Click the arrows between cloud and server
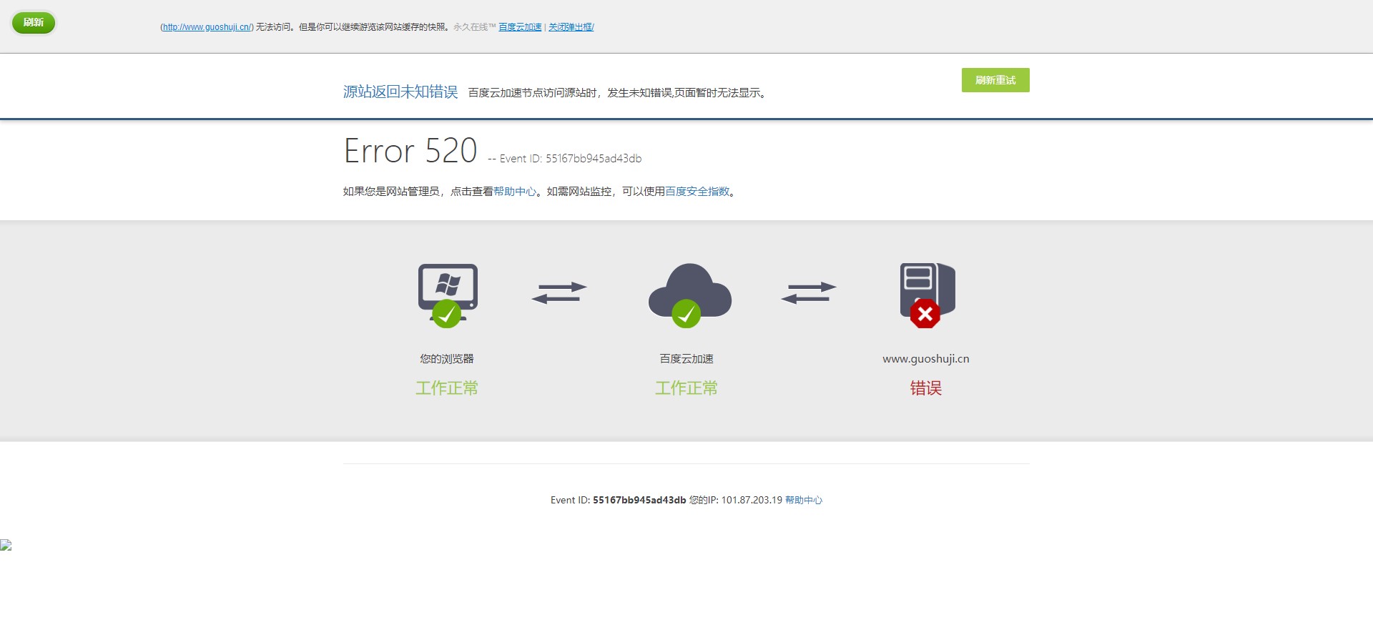The width and height of the screenshot is (1373, 635). 809,292
